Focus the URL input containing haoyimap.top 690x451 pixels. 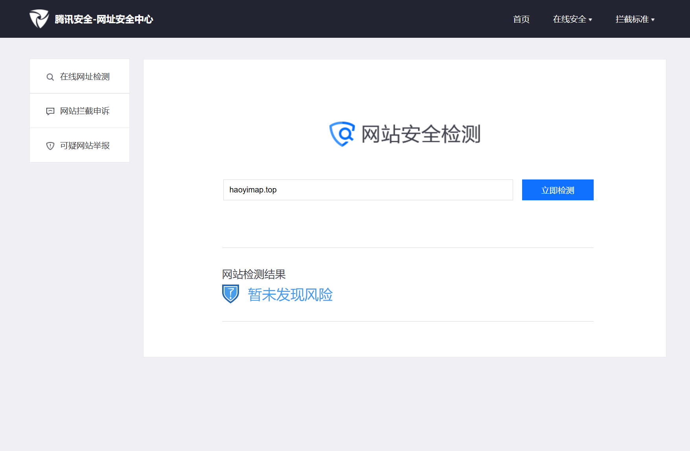coord(368,190)
